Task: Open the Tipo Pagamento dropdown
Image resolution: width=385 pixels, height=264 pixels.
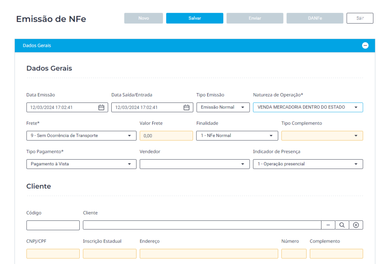Action: coord(81,164)
